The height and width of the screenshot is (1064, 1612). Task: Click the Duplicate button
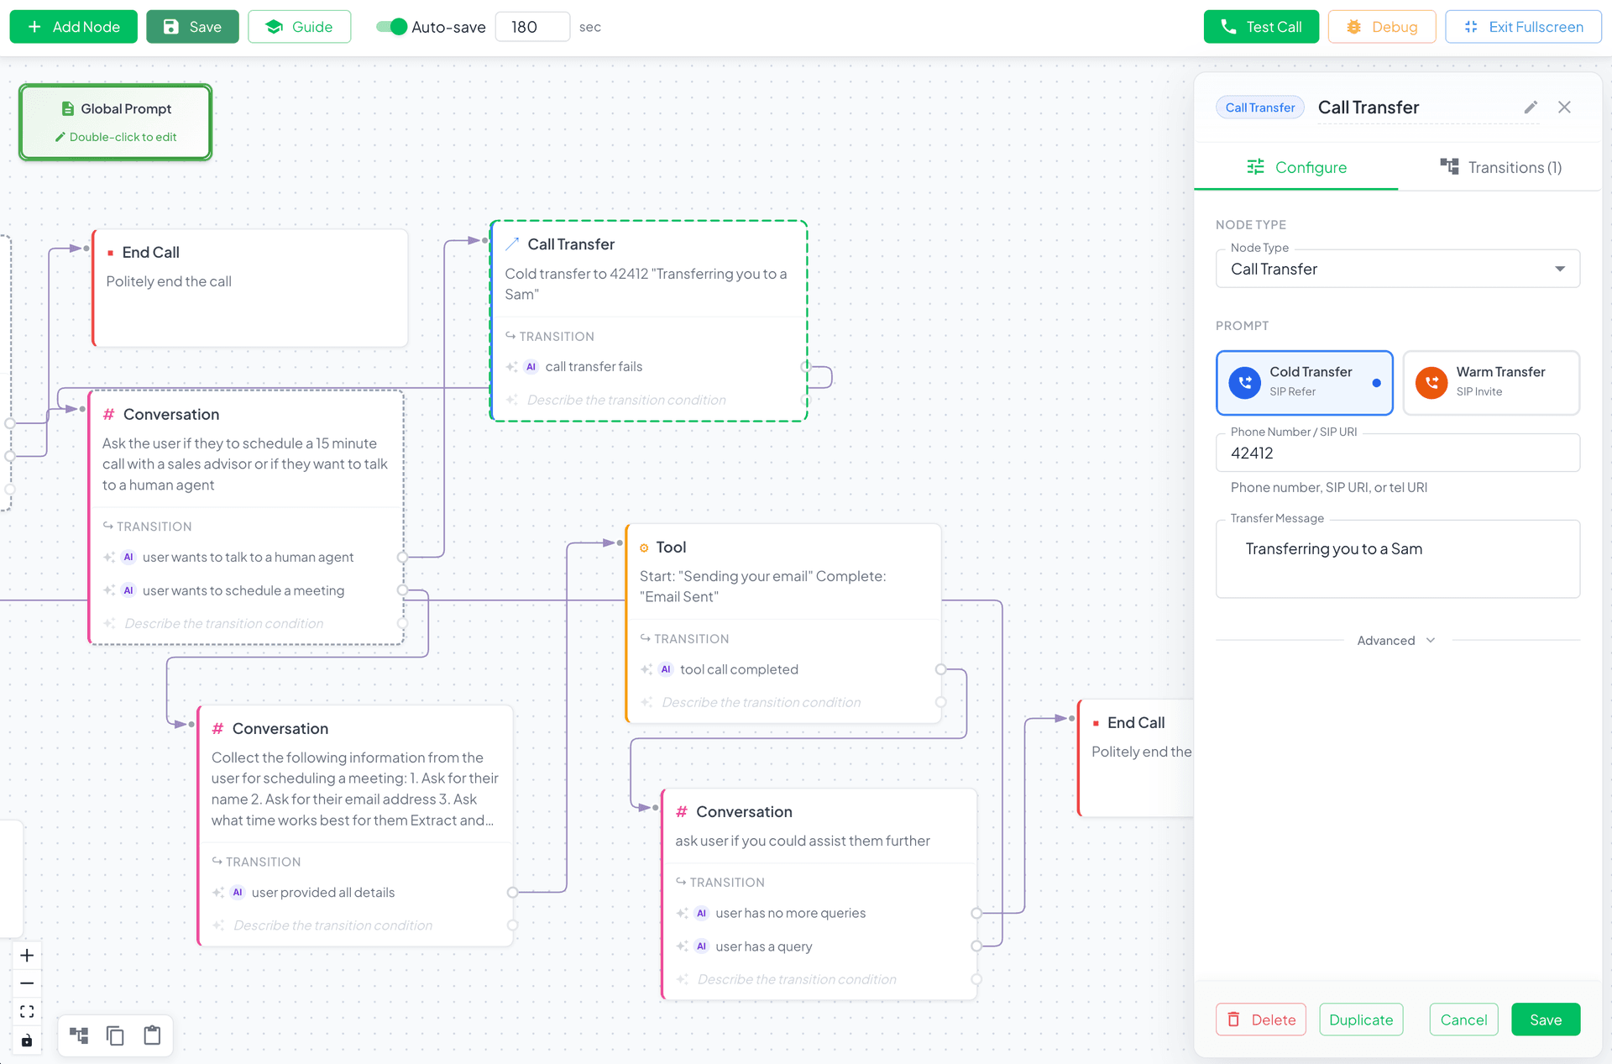click(x=1360, y=1019)
